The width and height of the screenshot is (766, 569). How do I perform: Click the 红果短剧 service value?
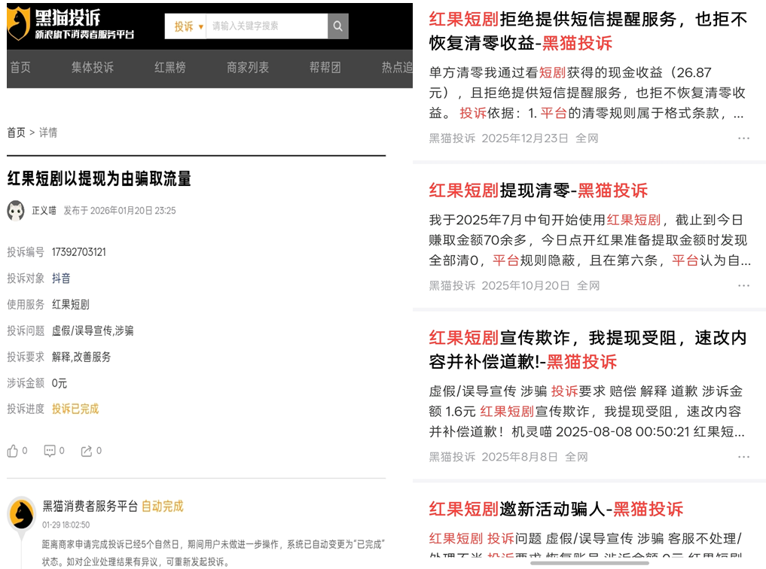point(71,305)
